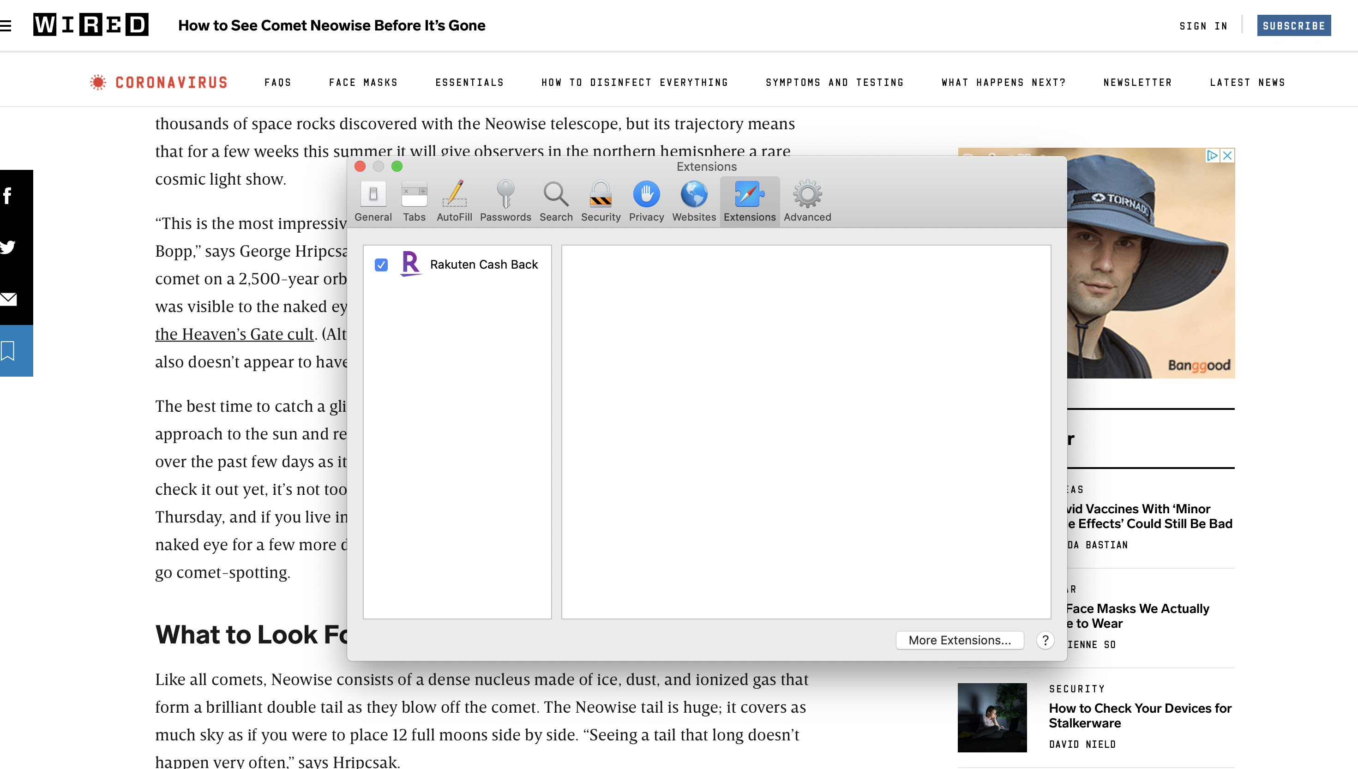The height and width of the screenshot is (769, 1358).
Task: Close the Banggood ad
Action: (1227, 155)
